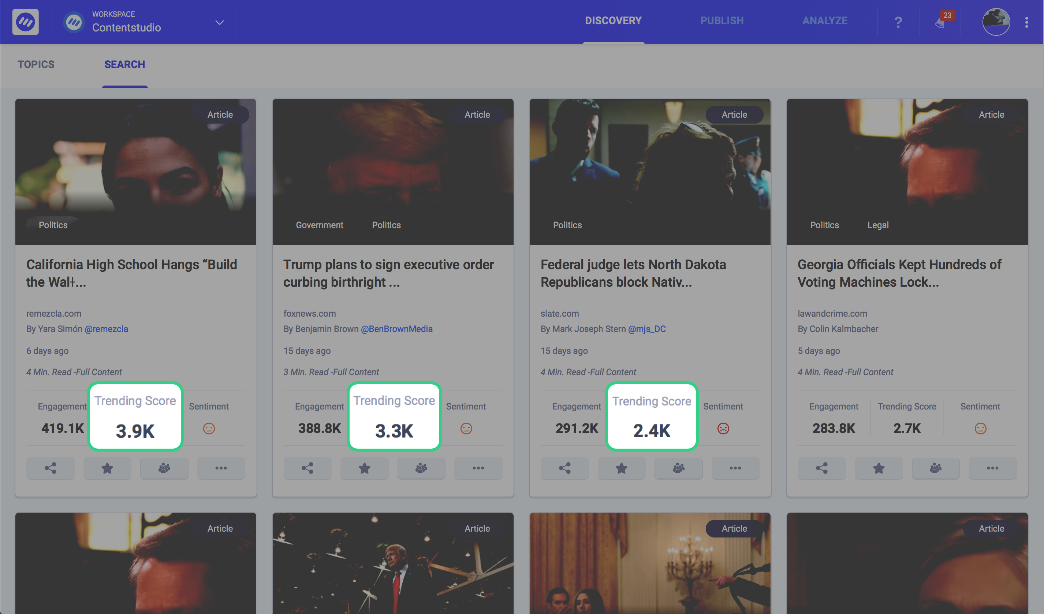Click the Politics tag on the slate.com article
The height and width of the screenshot is (615, 1044).
coord(567,225)
